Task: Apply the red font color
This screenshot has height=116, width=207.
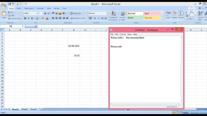Action: (47, 18)
